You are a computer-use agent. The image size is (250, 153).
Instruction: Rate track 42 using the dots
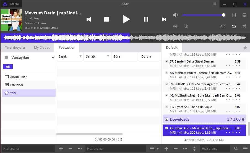pos(233,133)
